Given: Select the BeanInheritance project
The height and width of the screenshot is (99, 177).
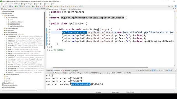Looking at the screenshot, I should pos(9,11).
